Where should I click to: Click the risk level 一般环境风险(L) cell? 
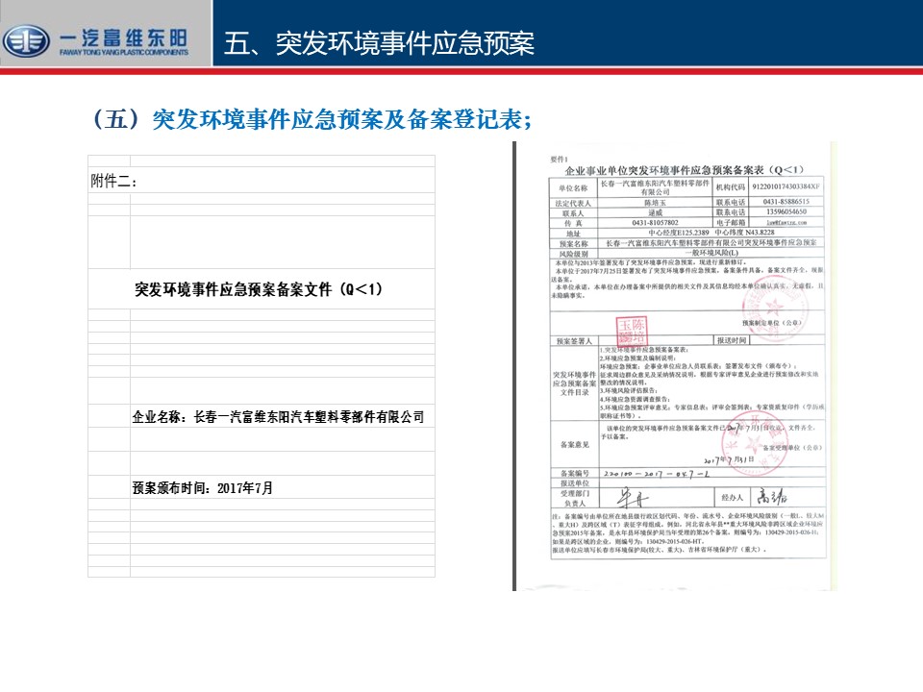point(711,253)
